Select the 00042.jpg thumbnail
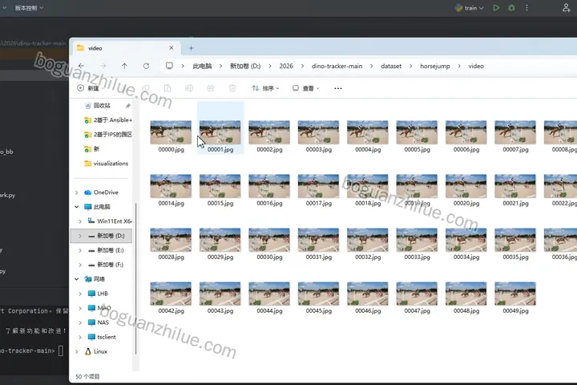The height and width of the screenshot is (385, 577). click(x=171, y=294)
